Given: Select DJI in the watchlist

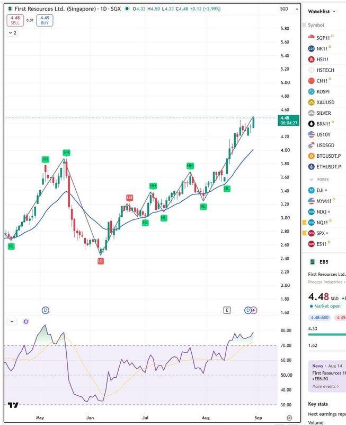Looking at the screenshot, I should tap(324, 190).
